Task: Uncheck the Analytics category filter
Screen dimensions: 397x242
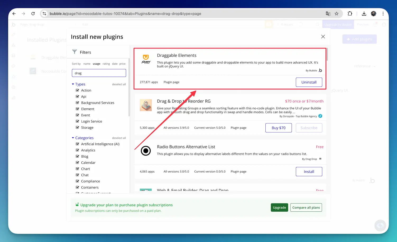Action: tap(77, 150)
